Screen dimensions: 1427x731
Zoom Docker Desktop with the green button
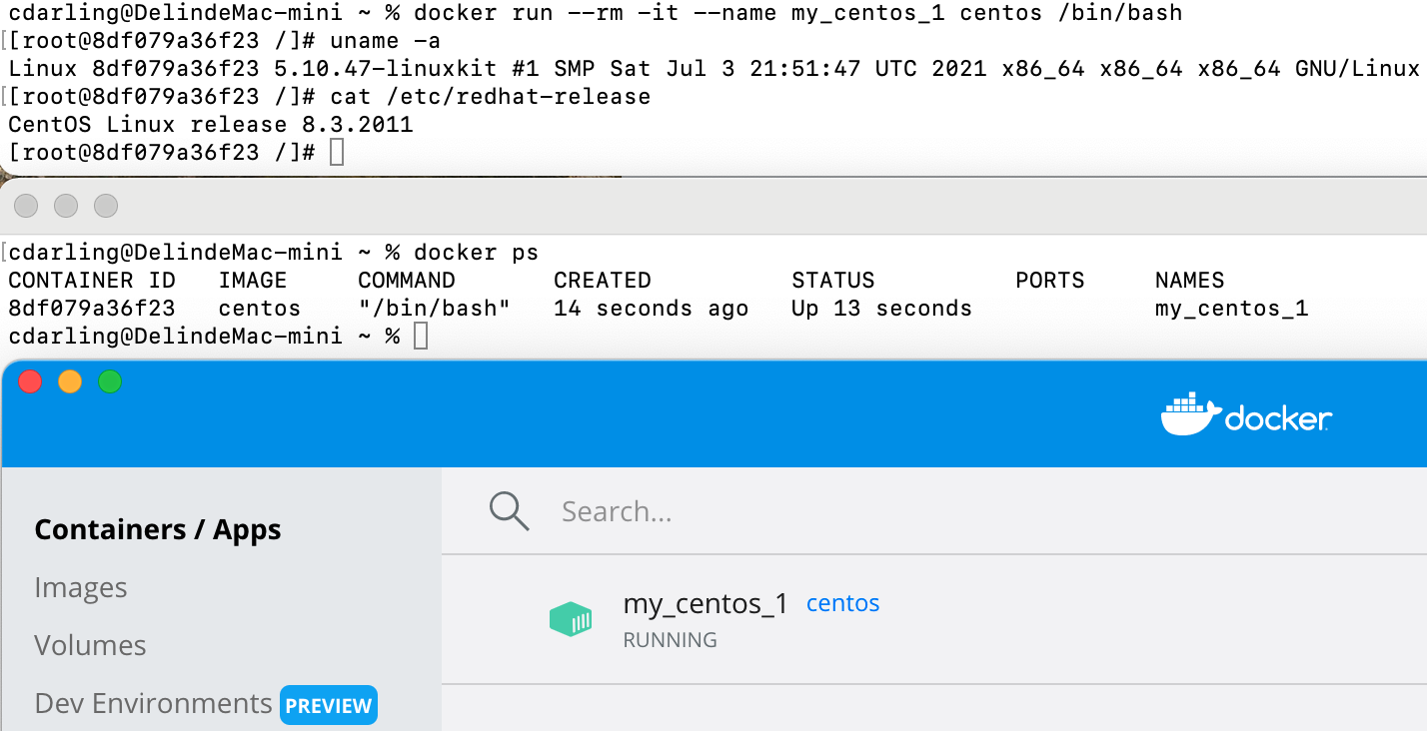[x=110, y=381]
